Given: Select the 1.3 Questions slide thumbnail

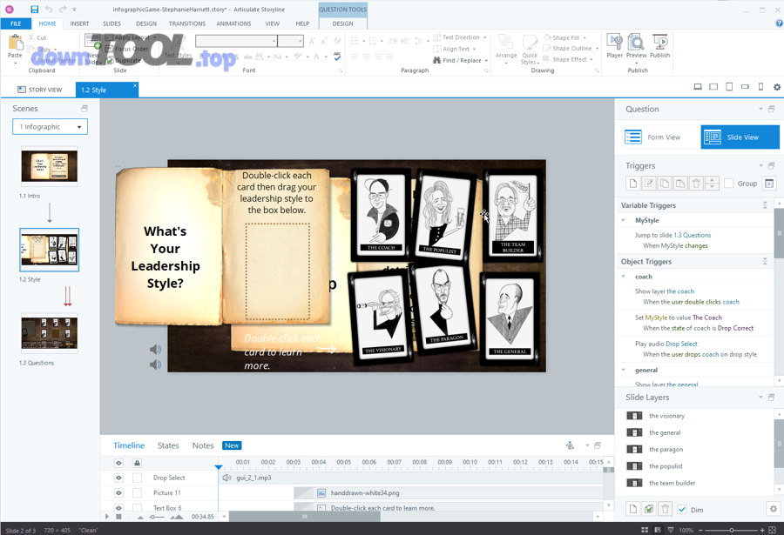Looking at the screenshot, I should [50, 332].
